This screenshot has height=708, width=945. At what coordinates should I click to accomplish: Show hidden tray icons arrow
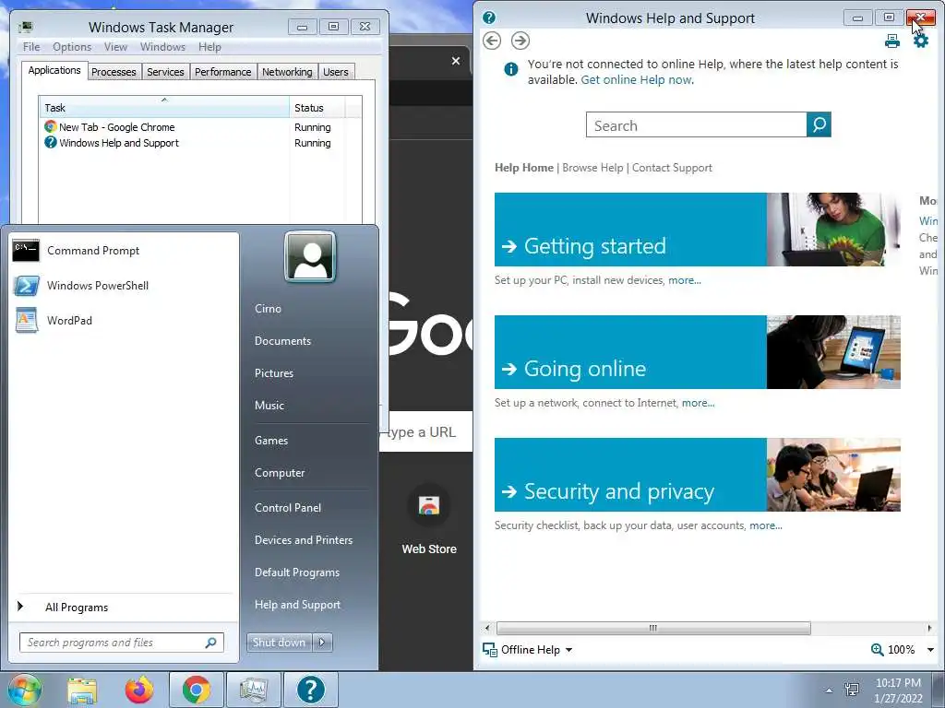[x=829, y=690]
